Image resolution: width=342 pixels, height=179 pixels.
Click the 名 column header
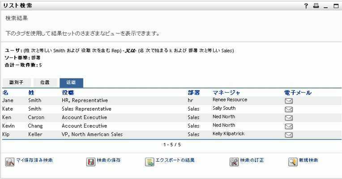point(5,92)
